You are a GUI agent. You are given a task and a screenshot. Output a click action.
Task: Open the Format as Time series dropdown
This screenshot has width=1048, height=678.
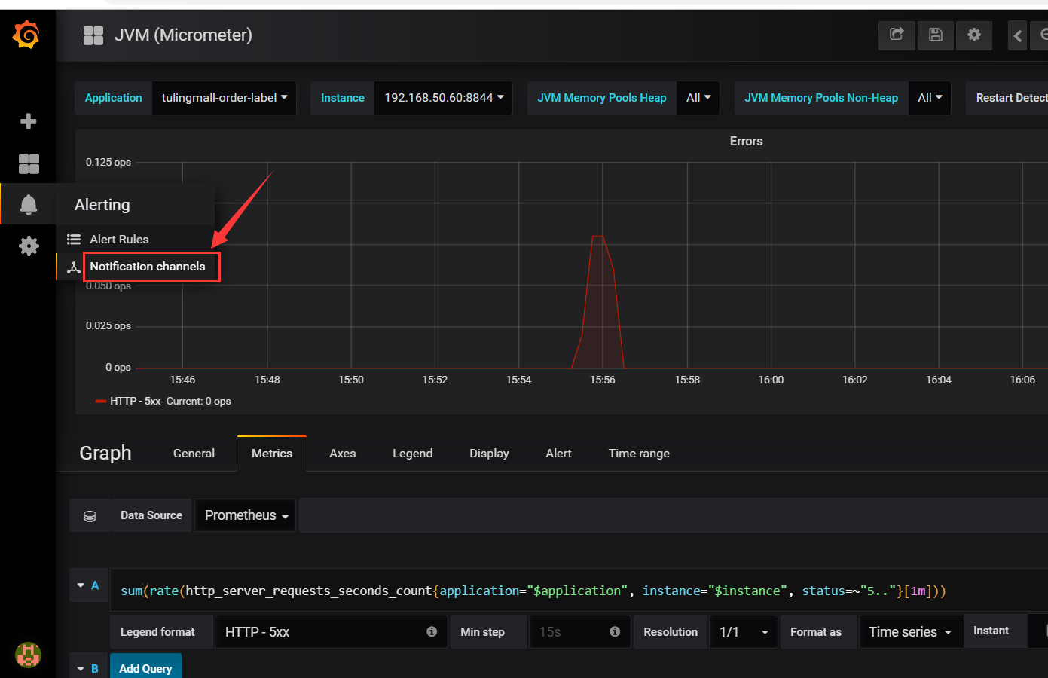pos(910,632)
